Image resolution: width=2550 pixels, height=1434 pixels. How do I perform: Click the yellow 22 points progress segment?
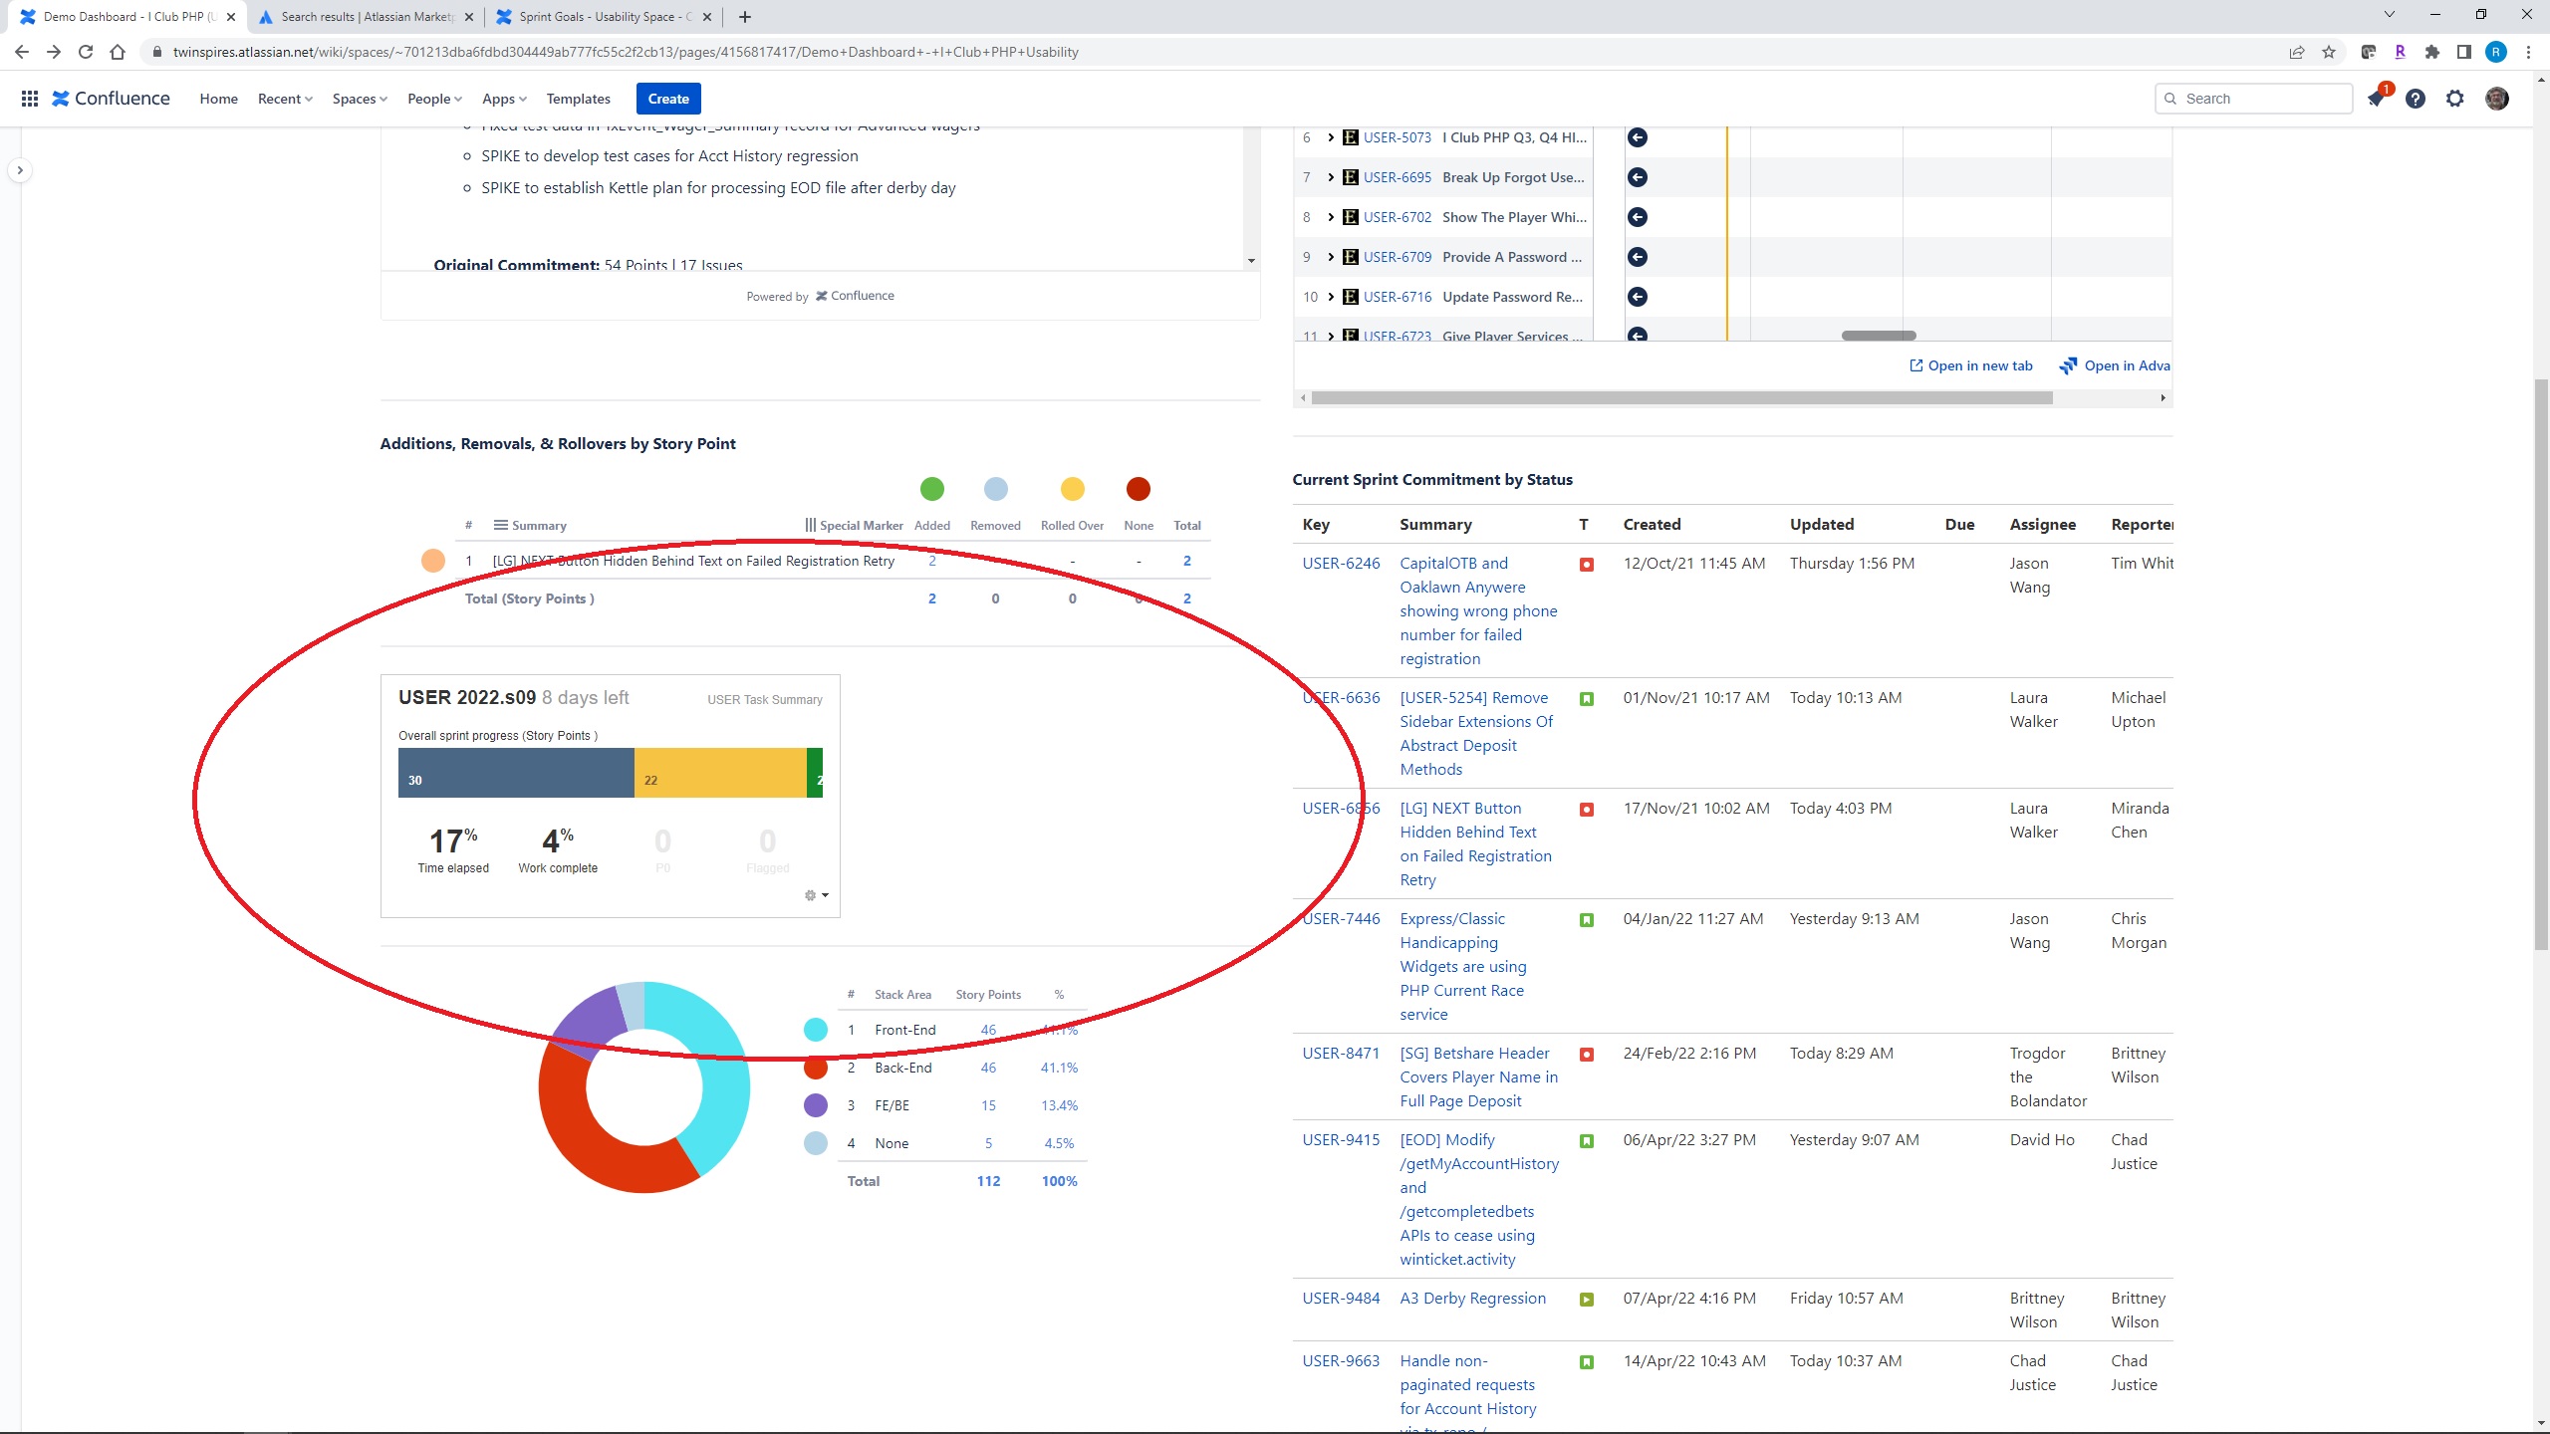pos(720,773)
